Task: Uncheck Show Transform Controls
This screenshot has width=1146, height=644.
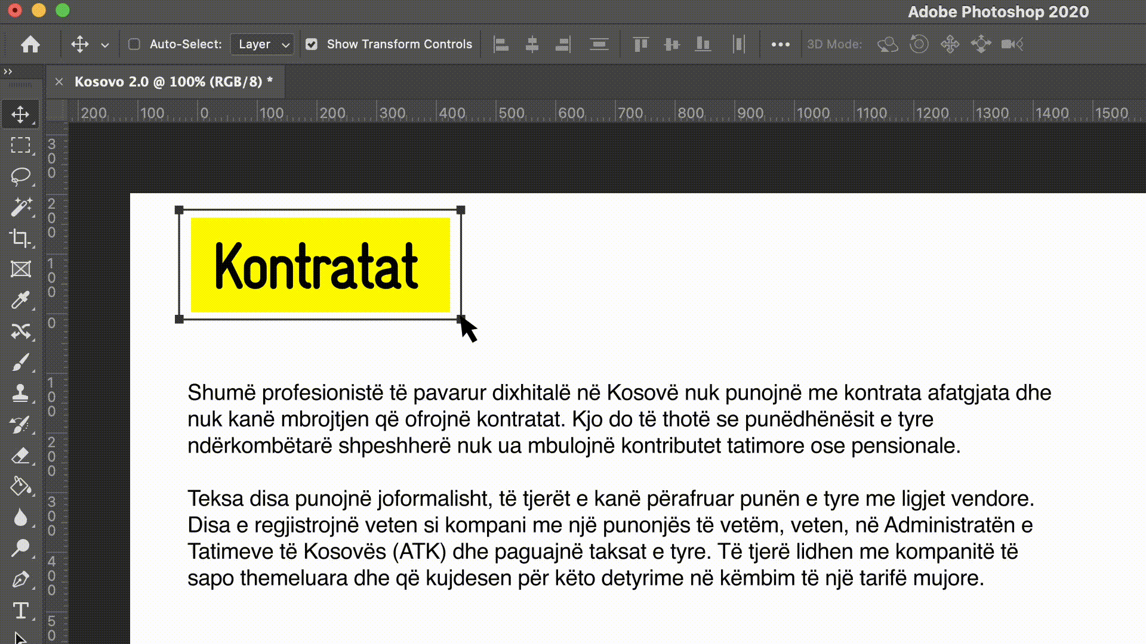Action: tap(312, 44)
